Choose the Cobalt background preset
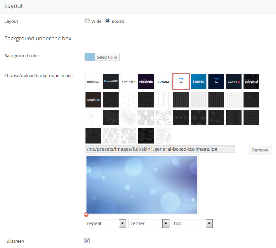Image resolution: width=276 pixels, height=248 pixels. (163, 81)
